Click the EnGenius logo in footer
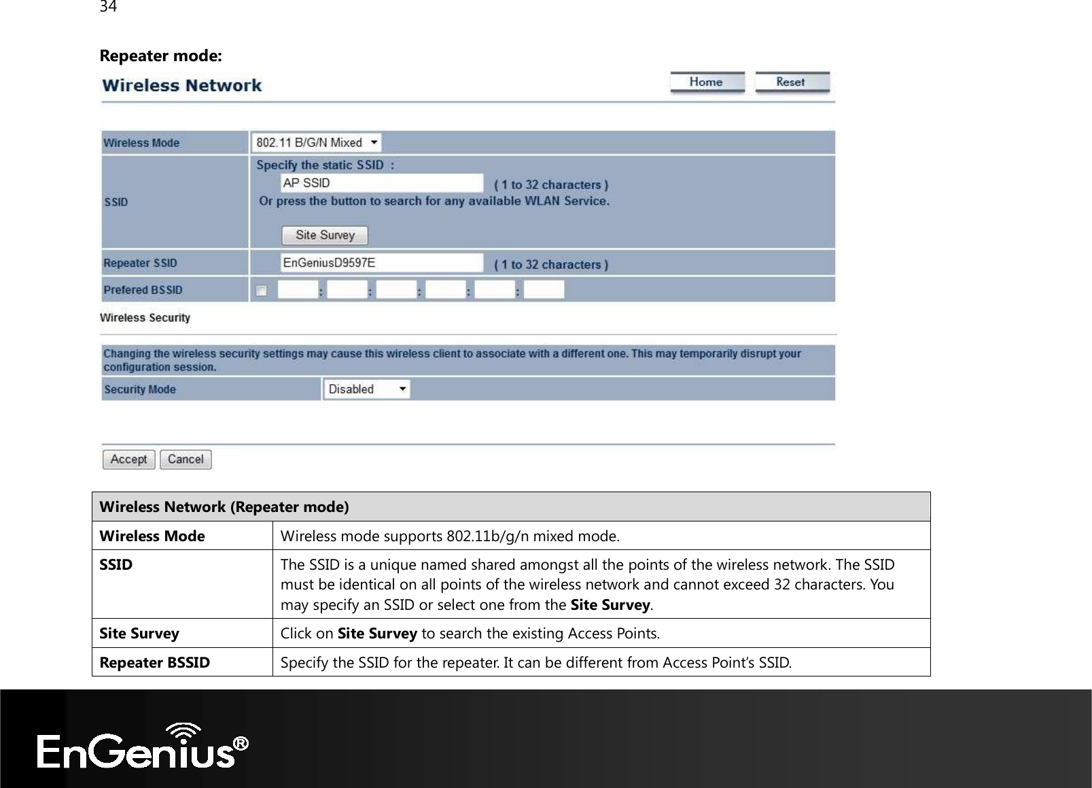 [x=143, y=746]
